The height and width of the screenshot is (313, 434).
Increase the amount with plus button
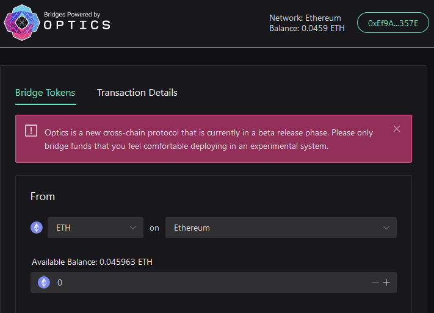coord(386,282)
